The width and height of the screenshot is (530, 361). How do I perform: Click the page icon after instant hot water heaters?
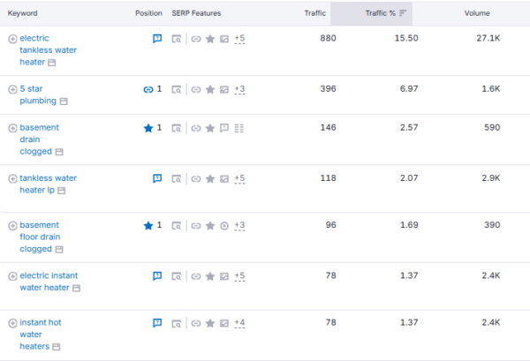57,349
